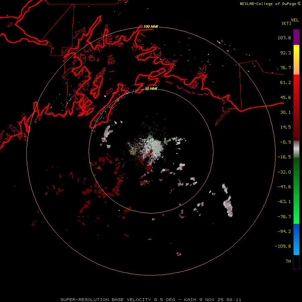Click the -47.6 velocity scale value
Image resolution: width=302 pixels, height=302 pixels.
(x=284, y=187)
